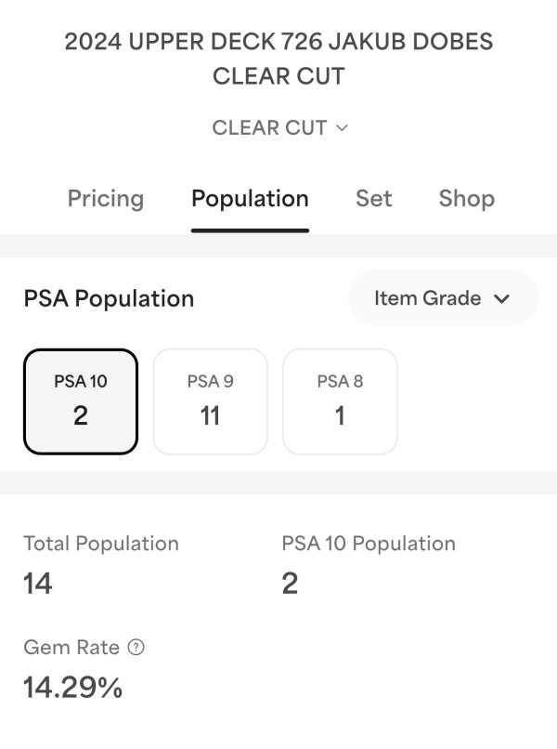Click the PSA Population heading

109,298
